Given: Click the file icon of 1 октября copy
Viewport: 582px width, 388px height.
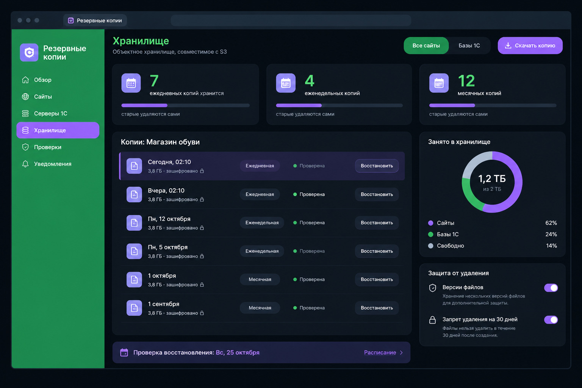Looking at the screenshot, I should 134,280.
